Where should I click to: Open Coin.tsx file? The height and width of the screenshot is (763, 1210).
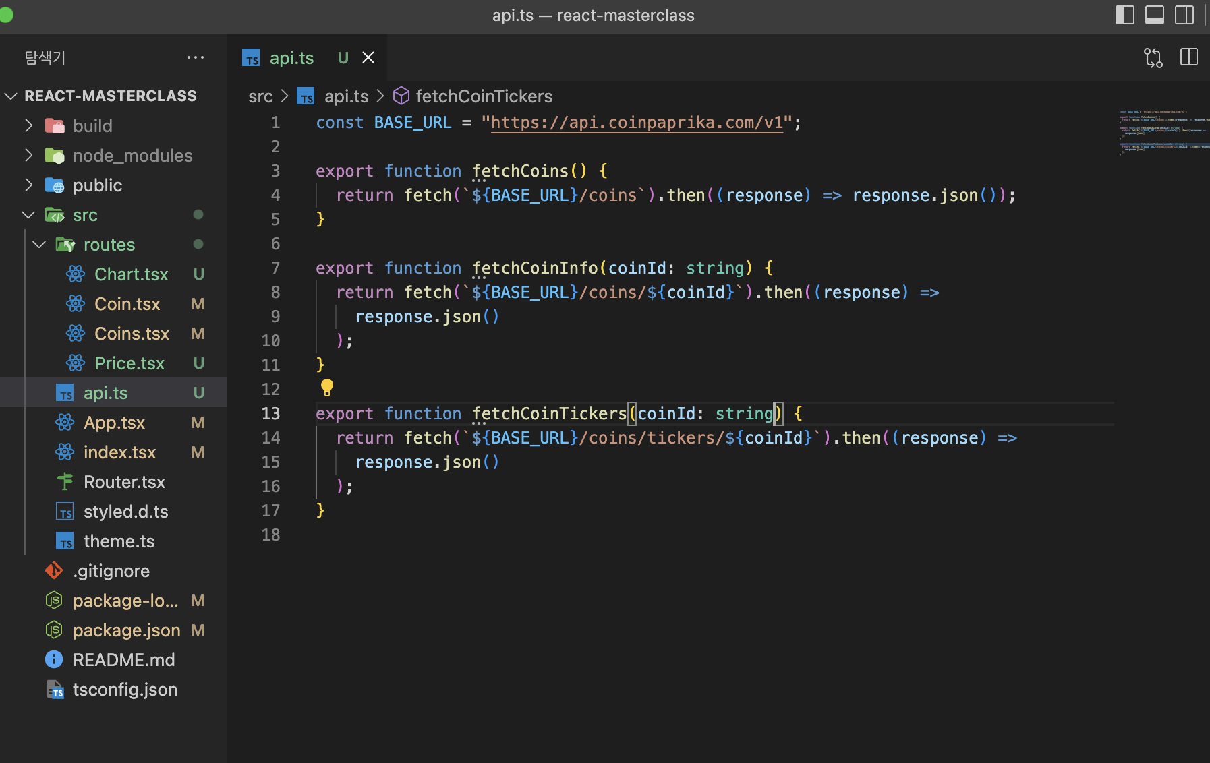(x=127, y=304)
